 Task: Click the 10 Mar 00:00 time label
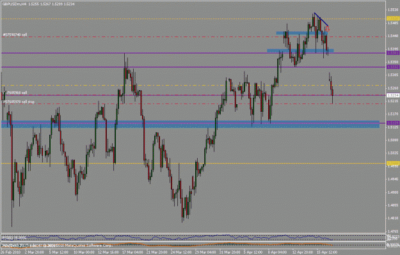(x=84, y=252)
